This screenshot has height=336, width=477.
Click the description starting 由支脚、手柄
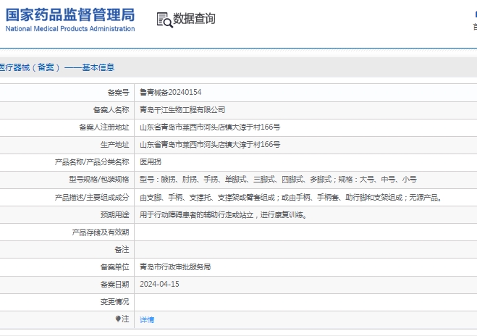tap(291, 198)
